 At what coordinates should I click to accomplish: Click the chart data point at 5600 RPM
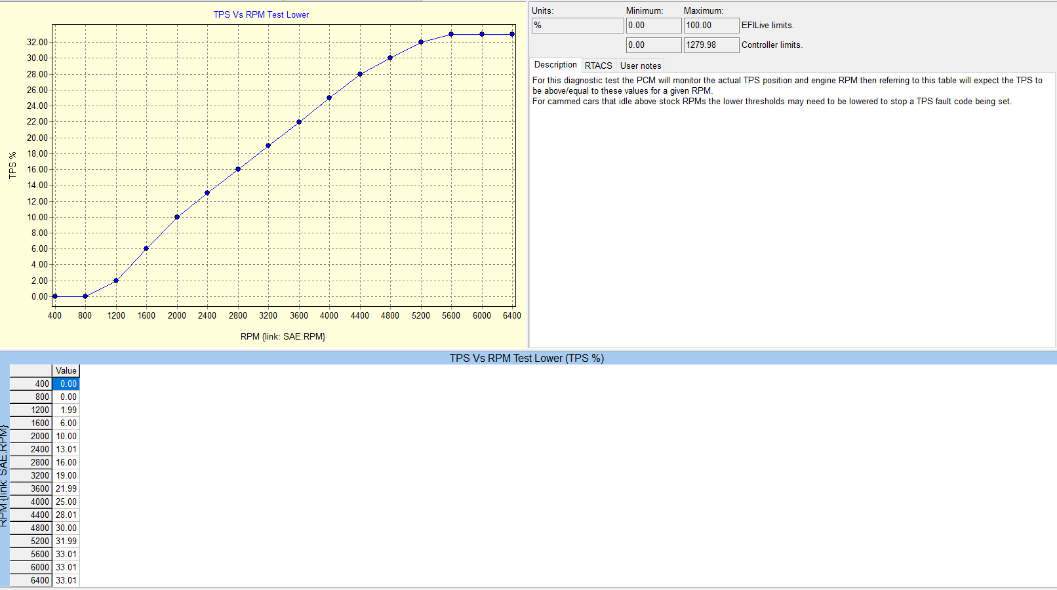tap(451, 34)
